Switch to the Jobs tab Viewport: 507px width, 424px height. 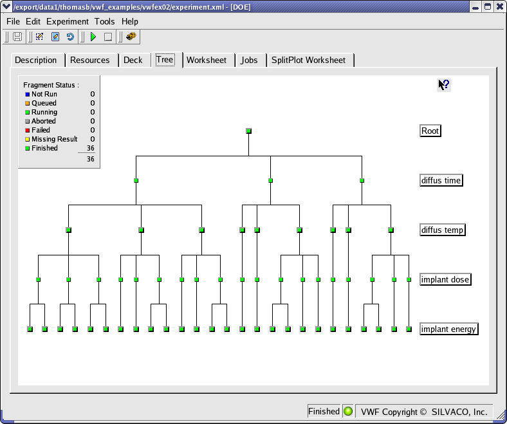click(249, 60)
